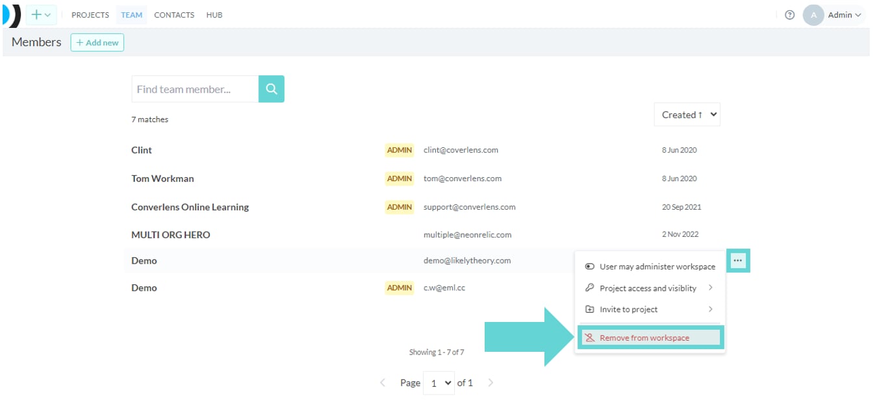879x407 pixels.
Task: Click ADMIN badge on Tom Workman's row
Action: pos(400,179)
